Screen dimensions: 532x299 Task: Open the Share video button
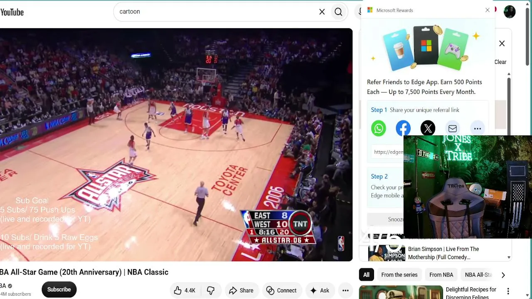pyautogui.click(x=241, y=290)
